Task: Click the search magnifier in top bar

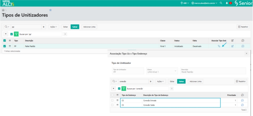Action: click(221, 3)
